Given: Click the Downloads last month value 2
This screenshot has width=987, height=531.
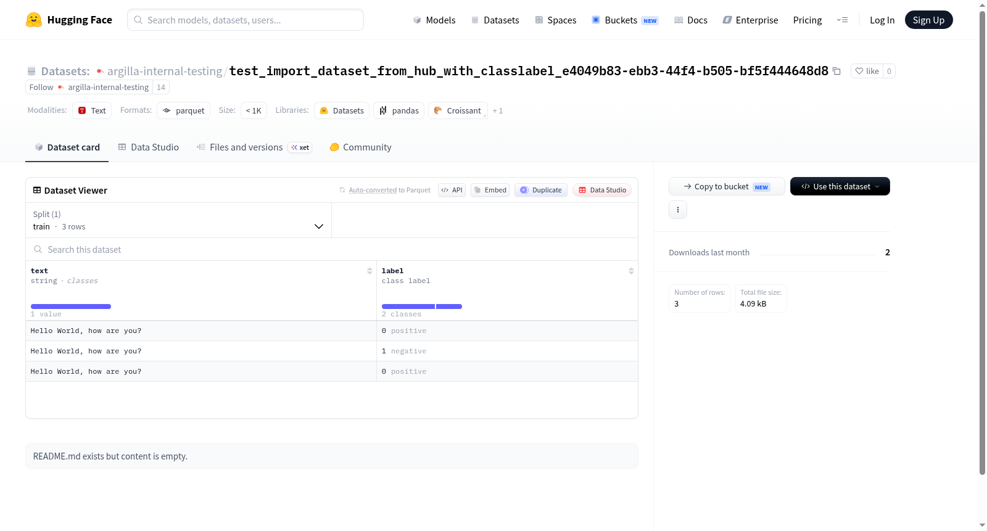Looking at the screenshot, I should click(888, 252).
